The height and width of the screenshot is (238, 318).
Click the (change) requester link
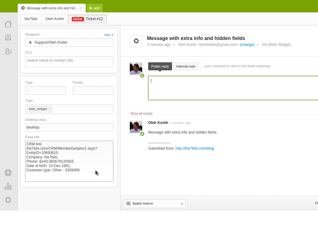point(247,45)
